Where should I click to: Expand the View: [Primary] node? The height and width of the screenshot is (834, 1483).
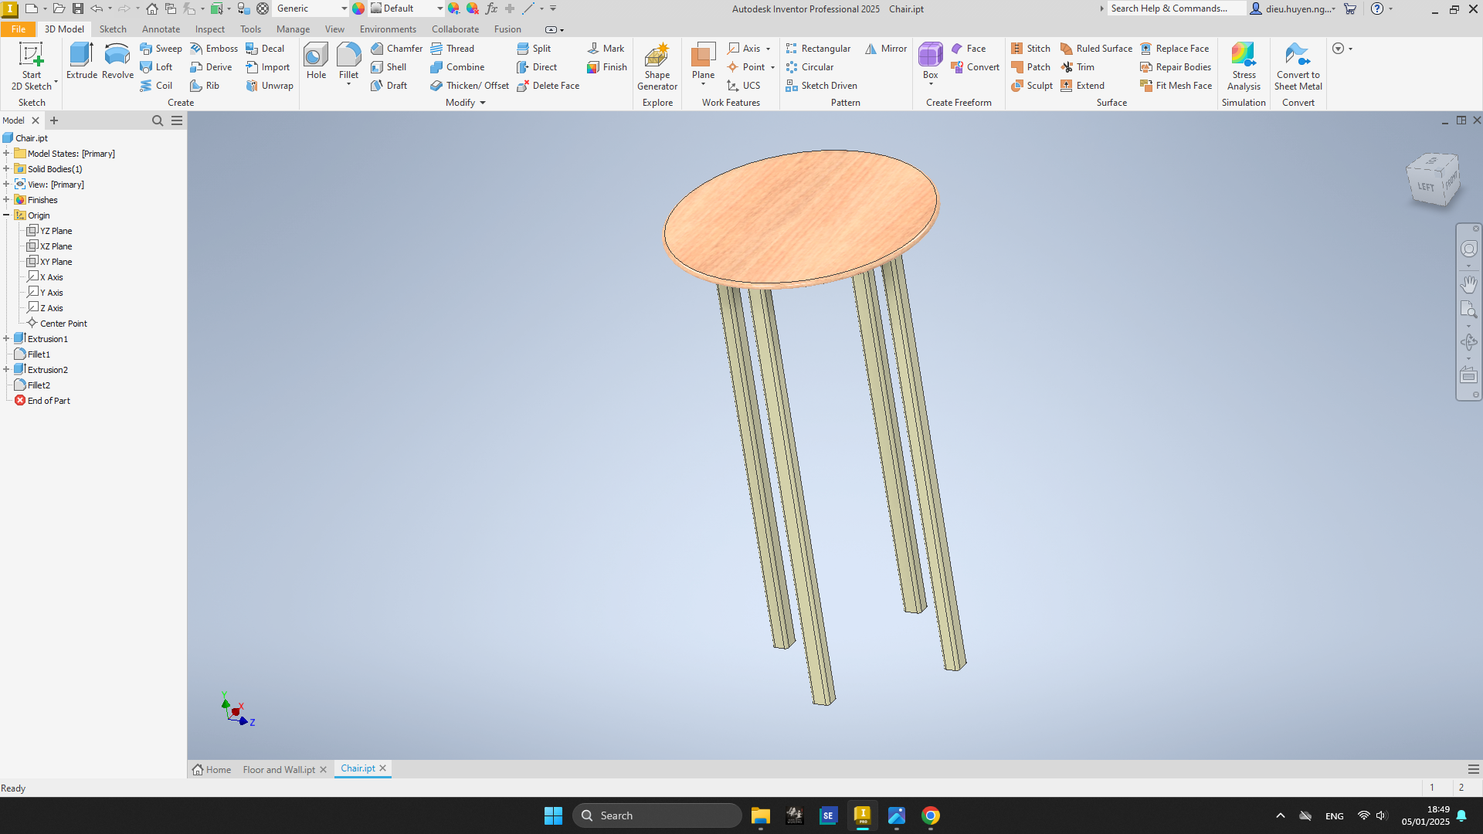pyautogui.click(x=6, y=185)
